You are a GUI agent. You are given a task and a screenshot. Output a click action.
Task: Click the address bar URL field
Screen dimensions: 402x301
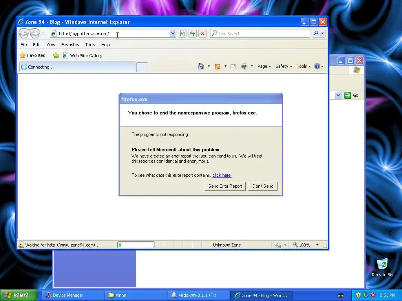tap(113, 34)
